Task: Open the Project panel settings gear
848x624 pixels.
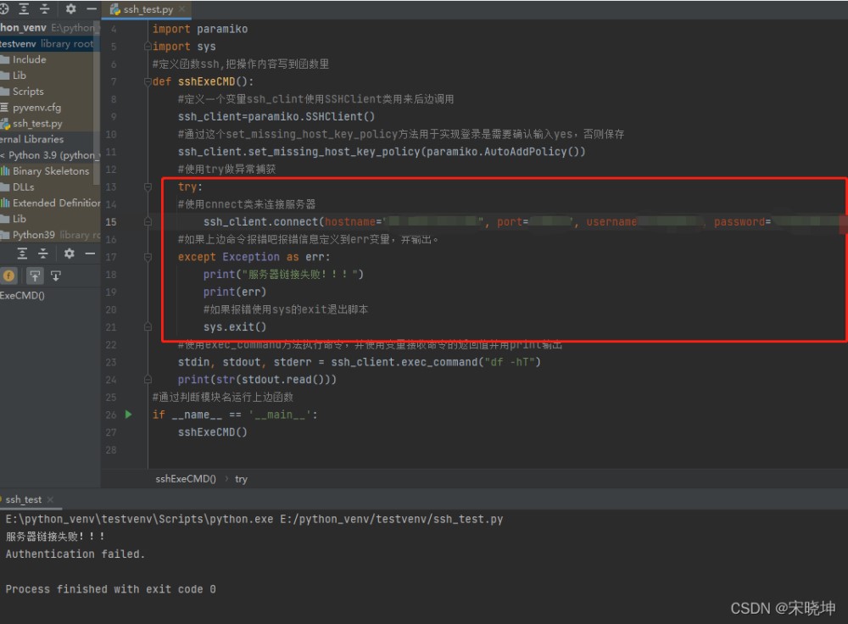Action: (71, 8)
